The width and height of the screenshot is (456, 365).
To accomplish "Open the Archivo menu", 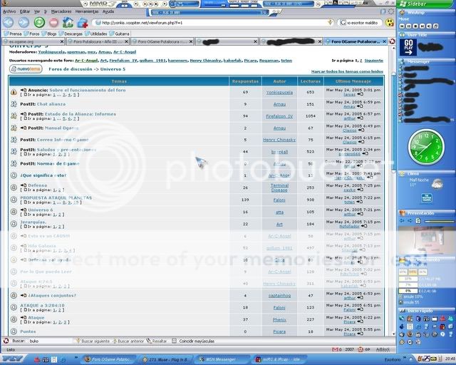I will pyautogui.click(x=9, y=11).
